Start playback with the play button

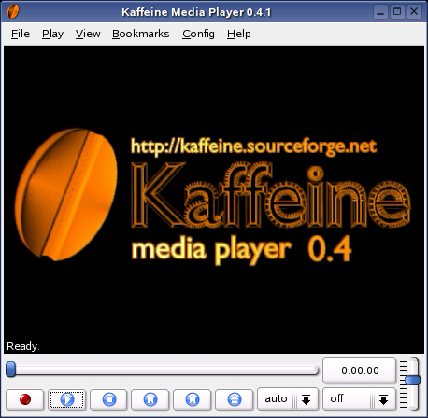point(66,399)
